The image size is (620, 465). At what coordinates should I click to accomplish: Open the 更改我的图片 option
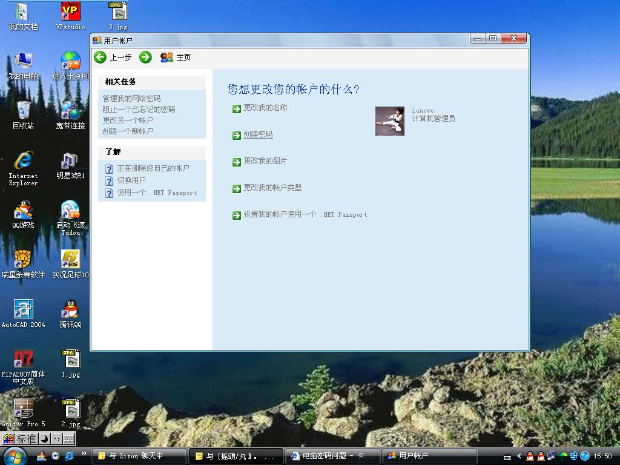(x=265, y=161)
